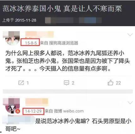This screenshot has height=134, width=135.
Task: Expand the second post's chevron menu
Action: tap(130, 102)
